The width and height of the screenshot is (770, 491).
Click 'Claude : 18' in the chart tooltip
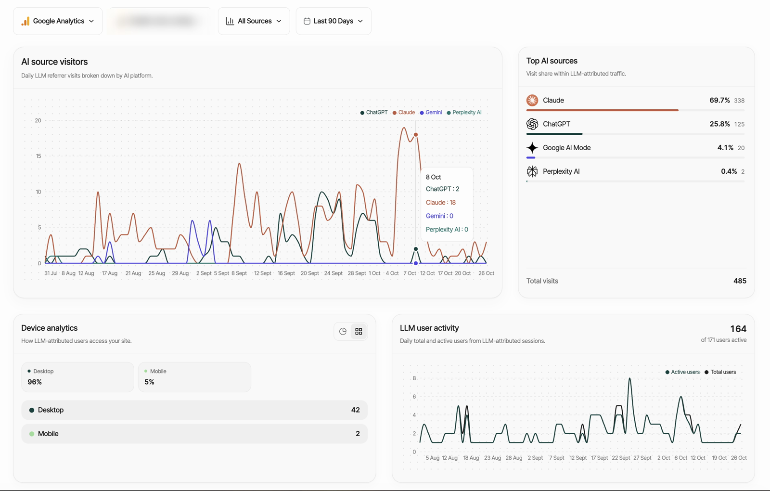pyautogui.click(x=440, y=203)
